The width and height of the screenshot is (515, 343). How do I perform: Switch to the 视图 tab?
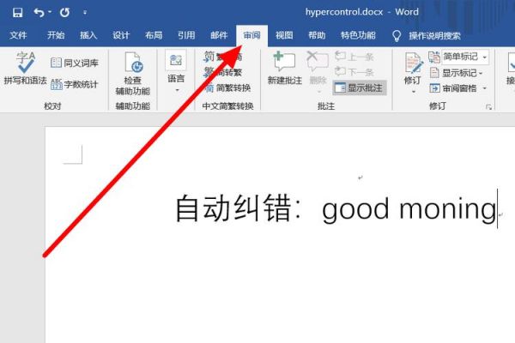click(284, 35)
